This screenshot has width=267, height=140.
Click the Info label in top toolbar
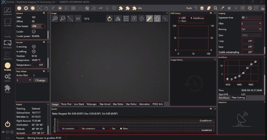[140, 8]
